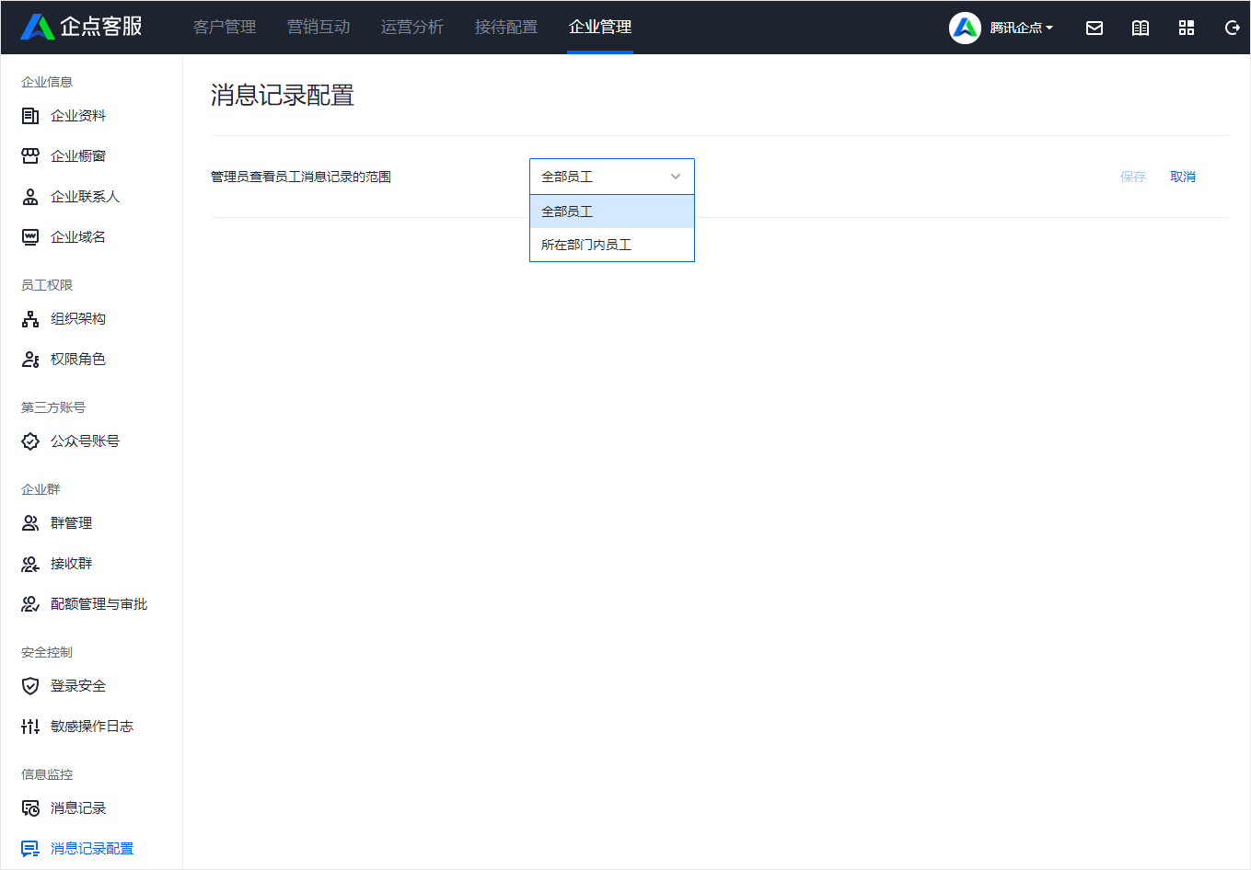Click the 腾讯企点 account avatar

point(965,28)
